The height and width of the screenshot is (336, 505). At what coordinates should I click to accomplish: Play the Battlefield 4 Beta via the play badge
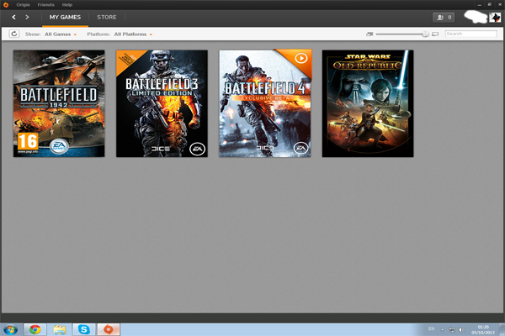coord(301,58)
